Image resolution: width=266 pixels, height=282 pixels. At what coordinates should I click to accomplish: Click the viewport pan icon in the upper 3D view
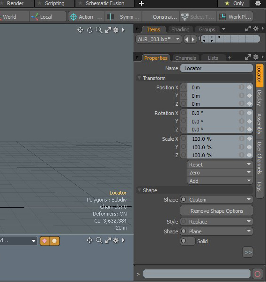tap(81, 30)
